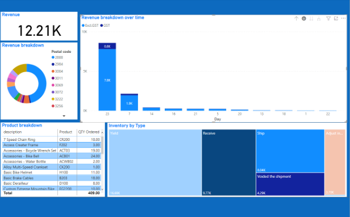The image size is (350, 217).
Task: Select Accessories - Water Bottle row
Action: [x=51, y=161]
